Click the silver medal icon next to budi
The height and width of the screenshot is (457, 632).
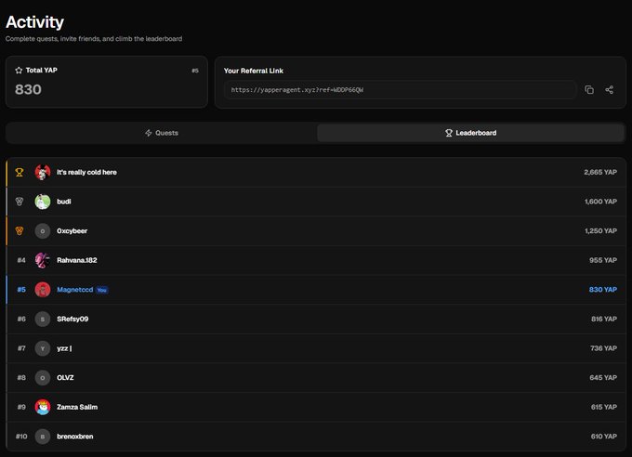pyautogui.click(x=19, y=202)
